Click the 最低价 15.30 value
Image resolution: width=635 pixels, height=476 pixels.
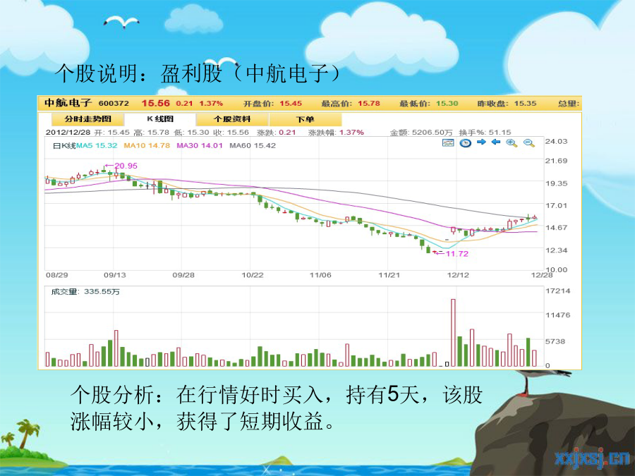(x=447, y=103)
